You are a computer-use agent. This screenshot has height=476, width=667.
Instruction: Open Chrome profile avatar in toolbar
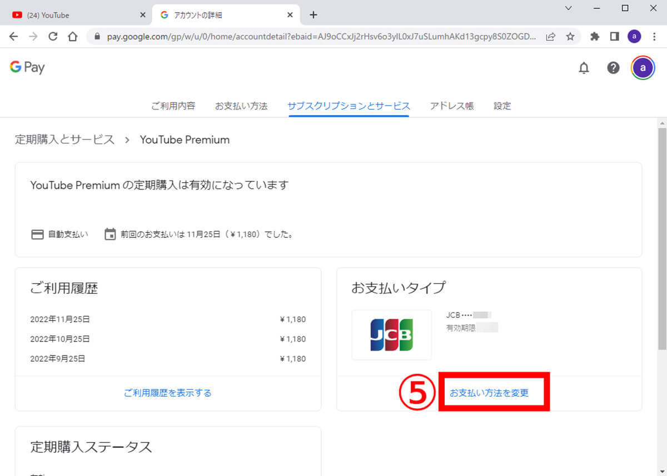(x=634, y=37)
